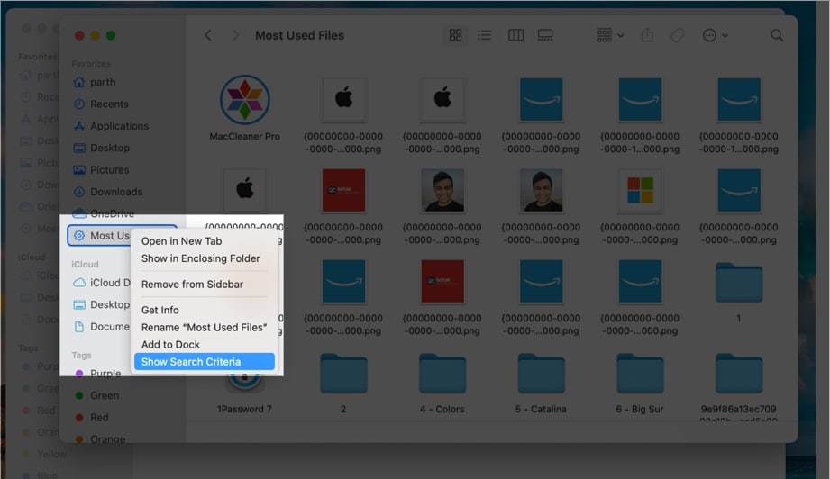Select the folder named 1
Screen dimensions: 830x479
tap(739, 283)
